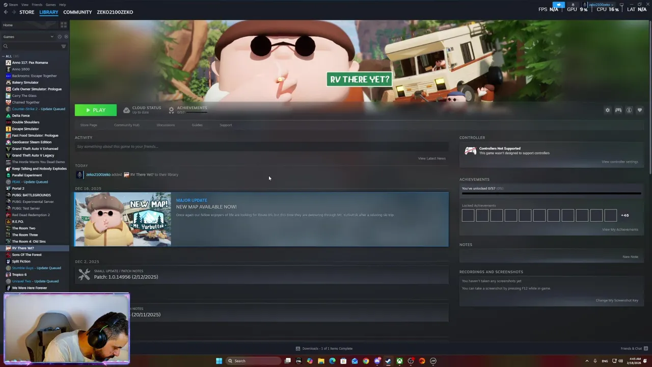Viewport: 652px width, 367px height.
Task: Open the game info icon
Action: [x=629, y=110]
